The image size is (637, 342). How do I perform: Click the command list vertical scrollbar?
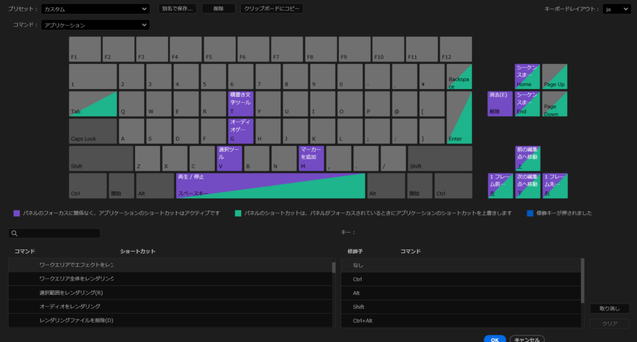[333, 292]
